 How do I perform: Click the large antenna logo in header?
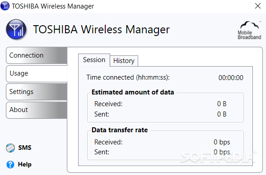16,29
